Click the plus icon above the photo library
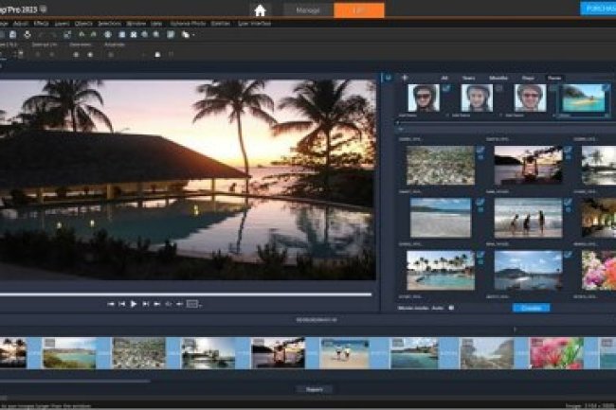The height and width of the screenshot is (410, 616). 405,78
